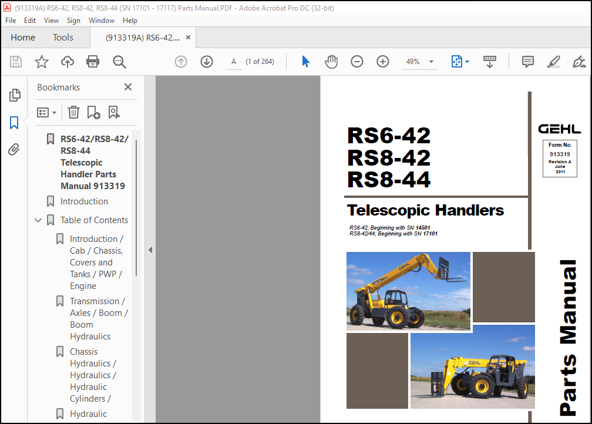Click the '(1 of 264)' page count text
The height and width of the screenshot is (424, 592).
[260, 62]
